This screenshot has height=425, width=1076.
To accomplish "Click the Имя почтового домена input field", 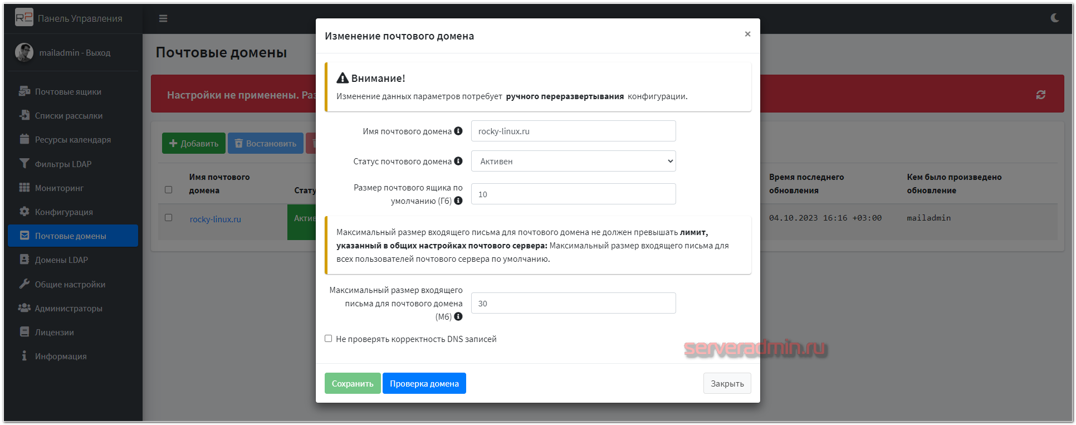I will (574, 131).
